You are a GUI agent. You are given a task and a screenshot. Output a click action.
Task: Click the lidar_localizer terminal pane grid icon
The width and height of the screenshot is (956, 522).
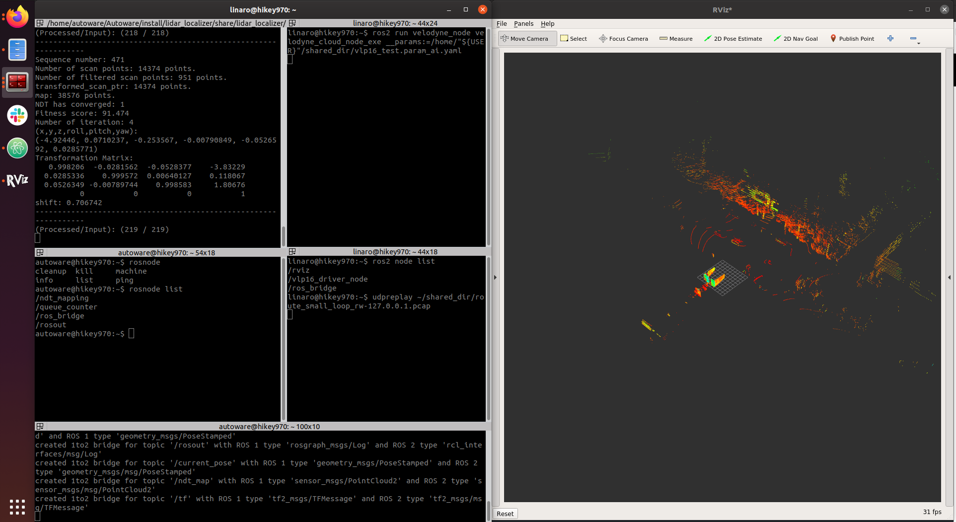click(x=40, y=23)
